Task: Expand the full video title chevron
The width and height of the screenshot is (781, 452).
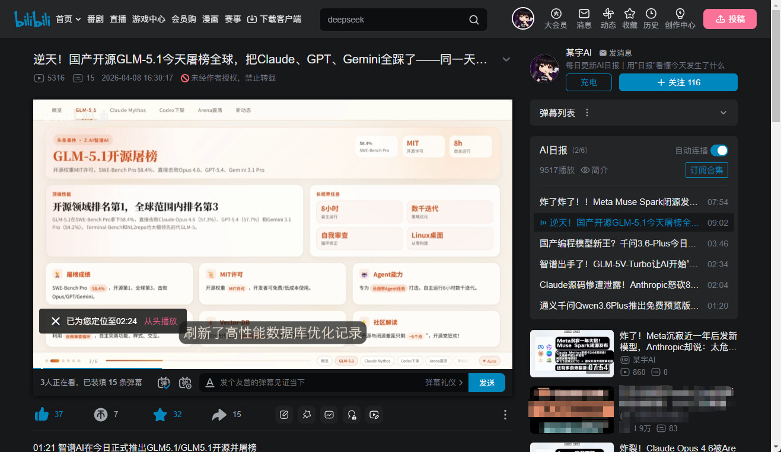Action: [506, 59]
